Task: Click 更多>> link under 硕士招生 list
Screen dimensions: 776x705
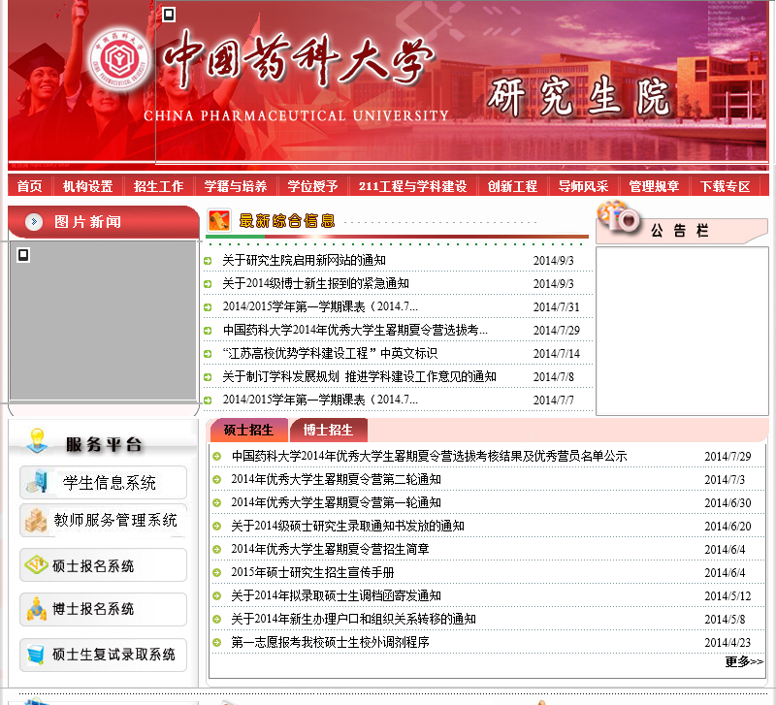Action: coord(744,661)
